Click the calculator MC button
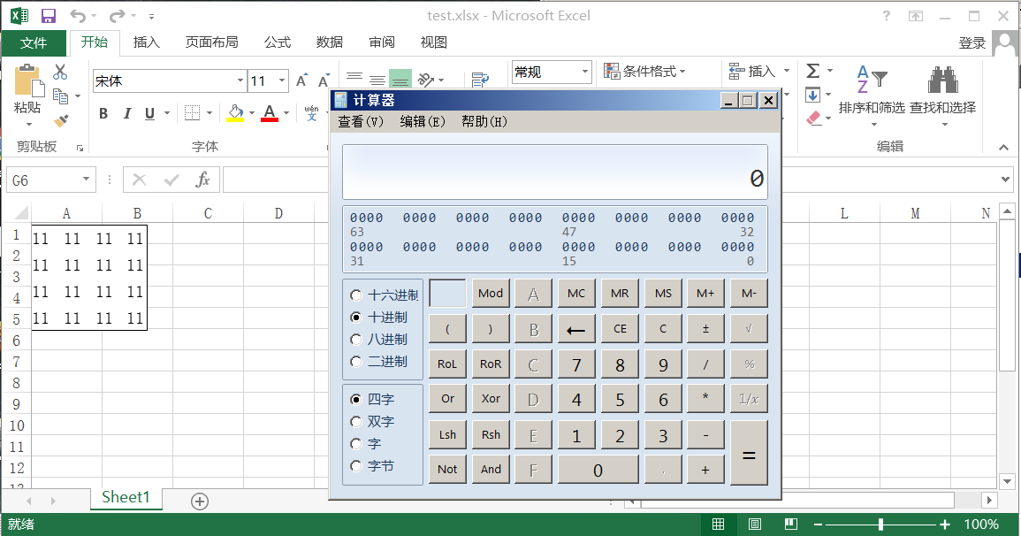Image resolution: width=1021 pixels, height=536 pixels. click(576, 293)
